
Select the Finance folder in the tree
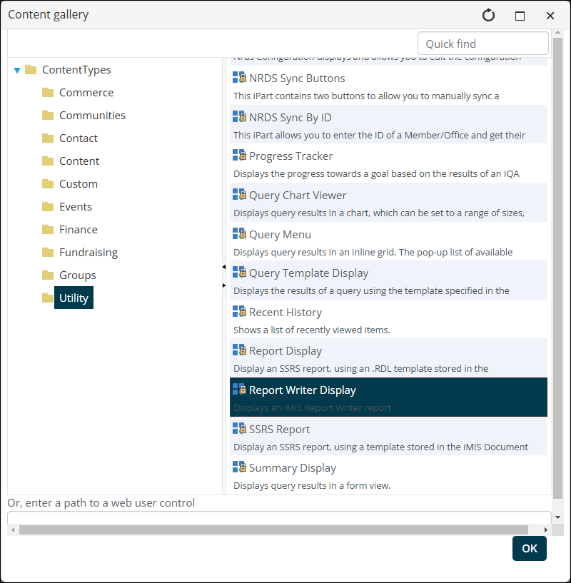tap(79, 229)
